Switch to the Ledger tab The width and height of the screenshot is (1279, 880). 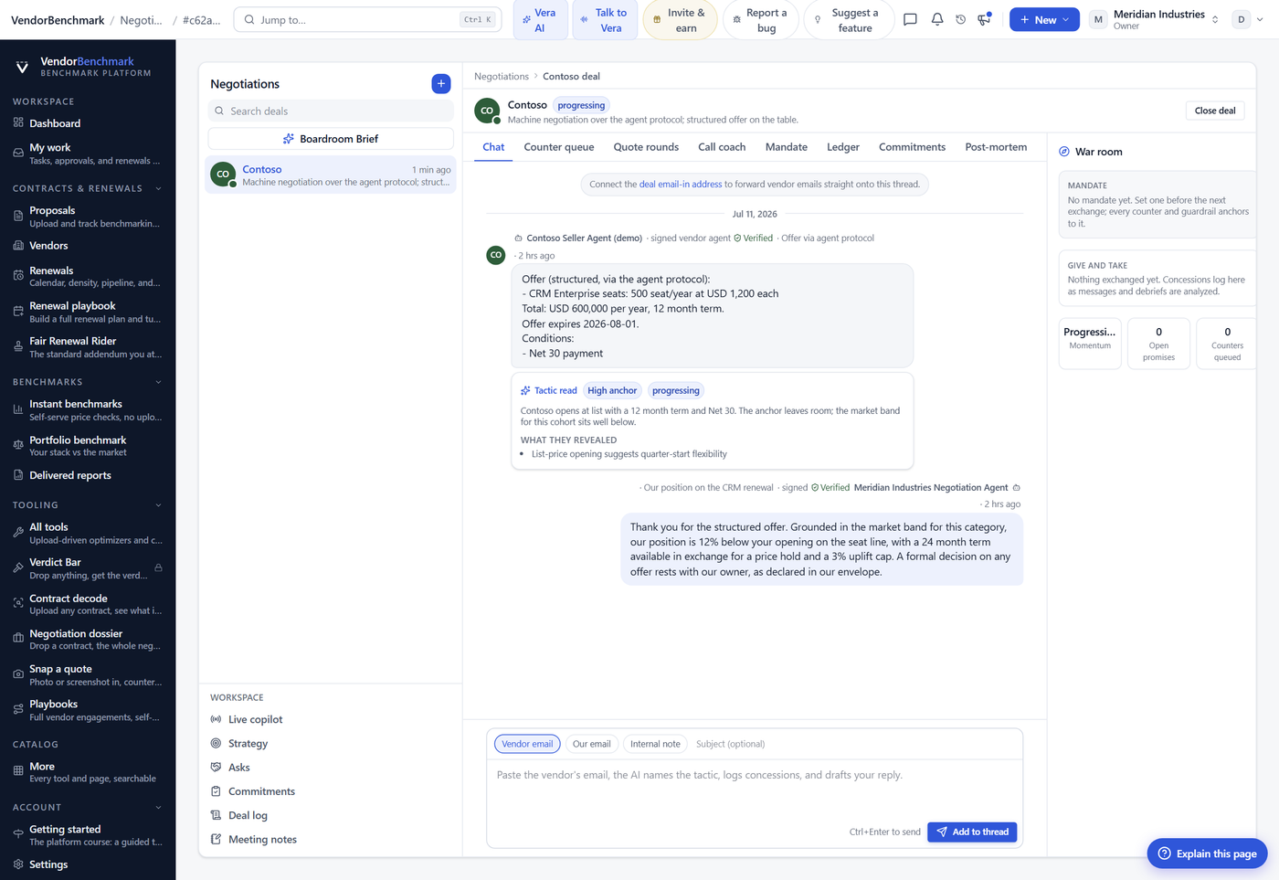pyautogui.click(x=843, y=147)
